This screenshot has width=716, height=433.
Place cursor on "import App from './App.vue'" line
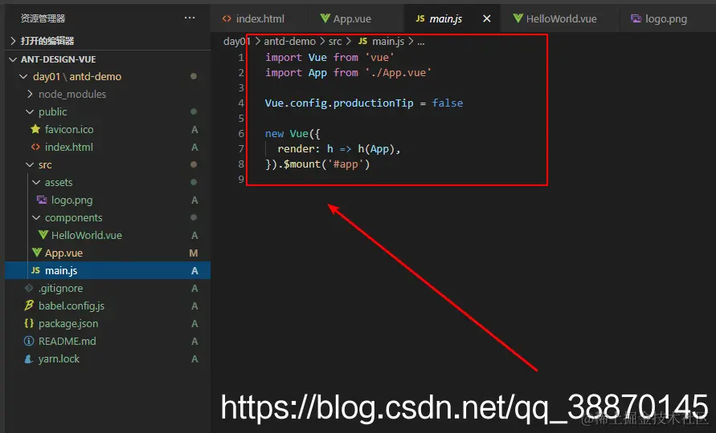pos(348,73)
